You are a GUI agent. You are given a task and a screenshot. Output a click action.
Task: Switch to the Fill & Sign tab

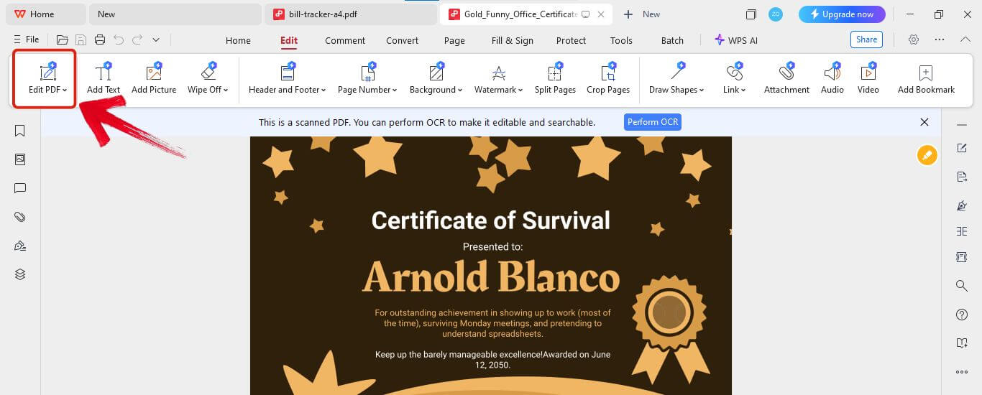click(x=513, y=40)
